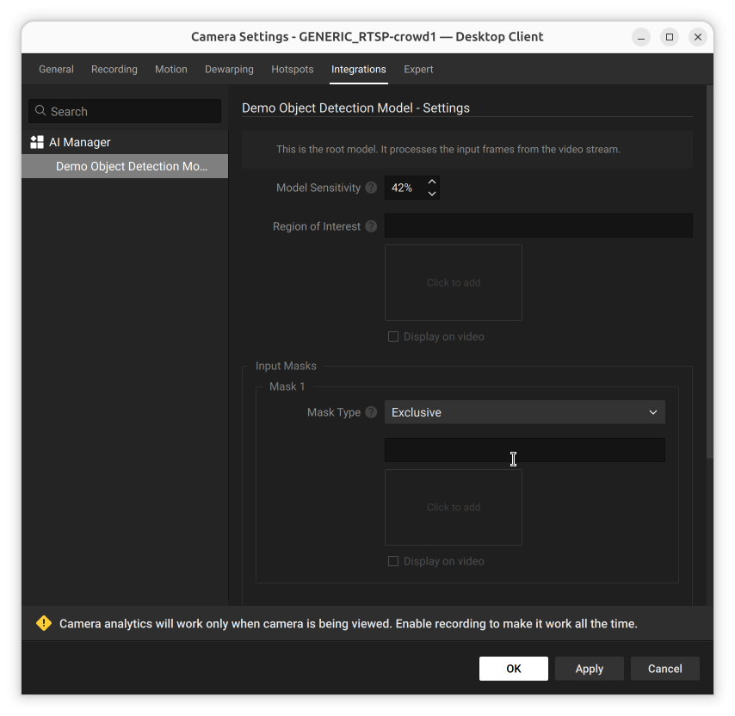
Task: Open Region of Interest help icon
Action: [x=371, y=226]
